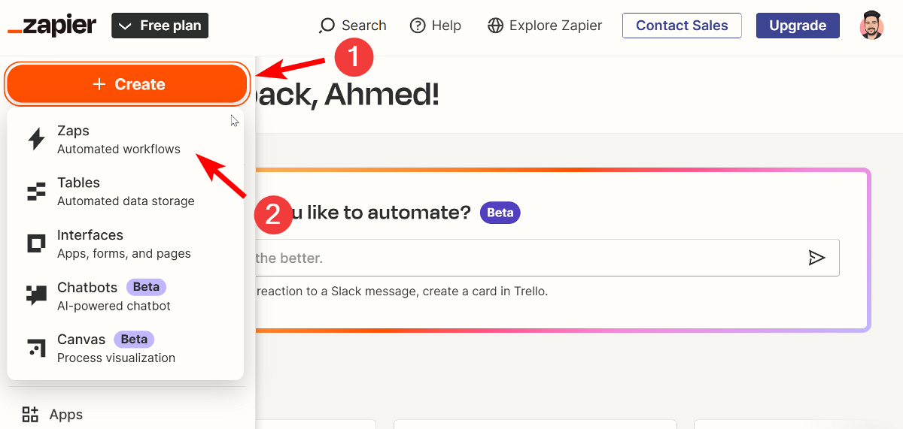
Task: Select Zaps from the Create menu
Action: (118, 139)
